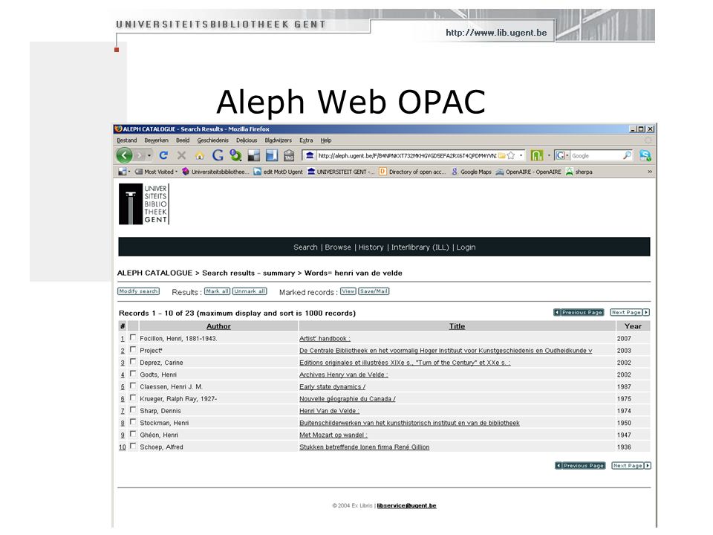This screenshot has height=535, width=713.
Task: Click the site identity icon in address bar
Action: (x=310, y=155)
